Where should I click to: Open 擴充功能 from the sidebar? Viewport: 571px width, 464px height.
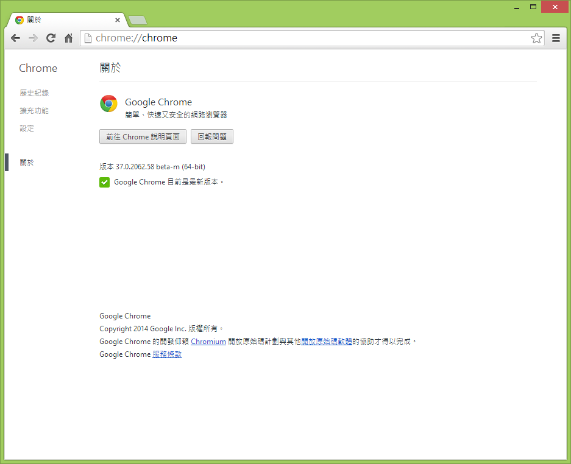click(x=34, y=110)
